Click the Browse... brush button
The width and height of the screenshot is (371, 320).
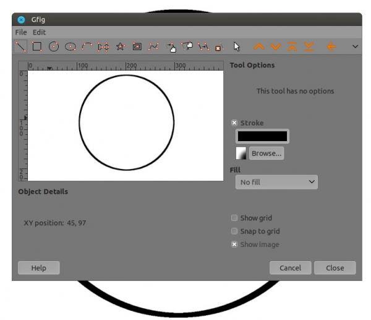pos(267,154)
